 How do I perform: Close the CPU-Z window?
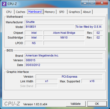point(102,3)
